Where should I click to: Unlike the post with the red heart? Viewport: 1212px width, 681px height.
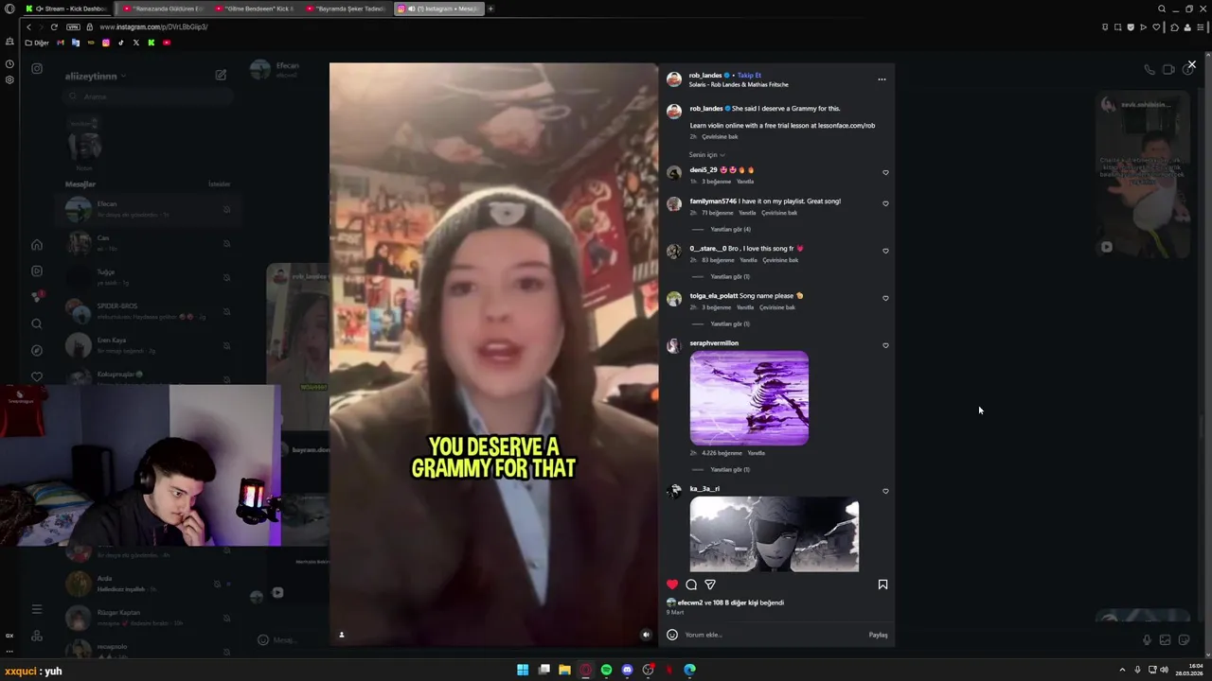pyautogui.click(x=672, y=585)
